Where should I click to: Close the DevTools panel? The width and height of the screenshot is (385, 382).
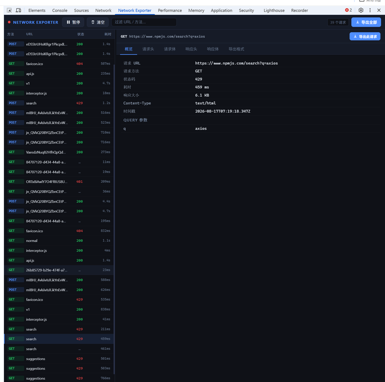[x=379, y=10]
